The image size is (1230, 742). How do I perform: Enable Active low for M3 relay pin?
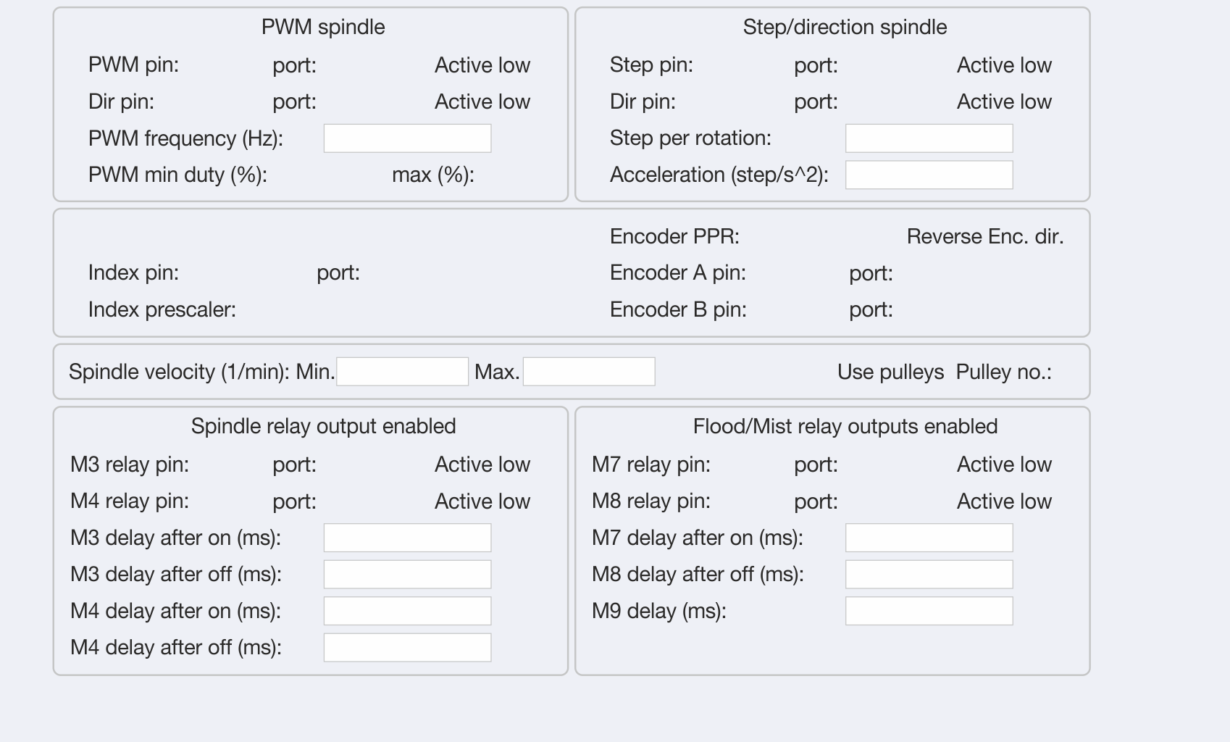482,464
